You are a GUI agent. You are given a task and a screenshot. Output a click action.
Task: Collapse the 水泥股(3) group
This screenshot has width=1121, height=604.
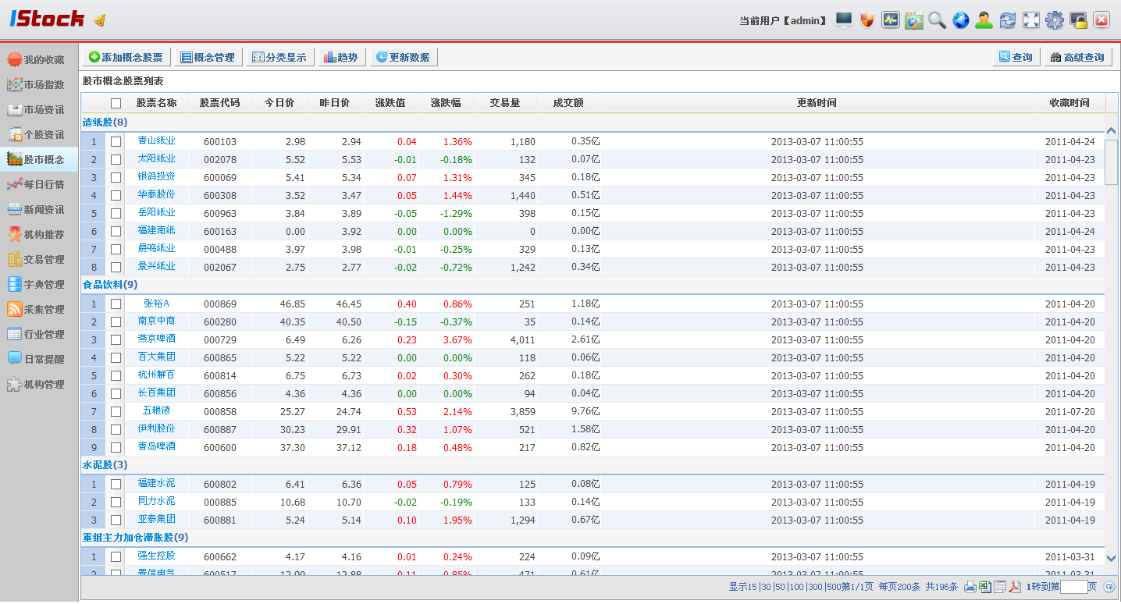pos(105,465)
